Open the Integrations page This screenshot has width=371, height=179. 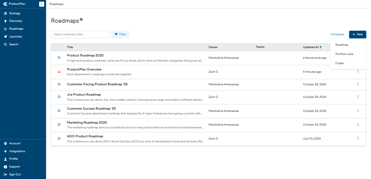(x=17, y=151)
